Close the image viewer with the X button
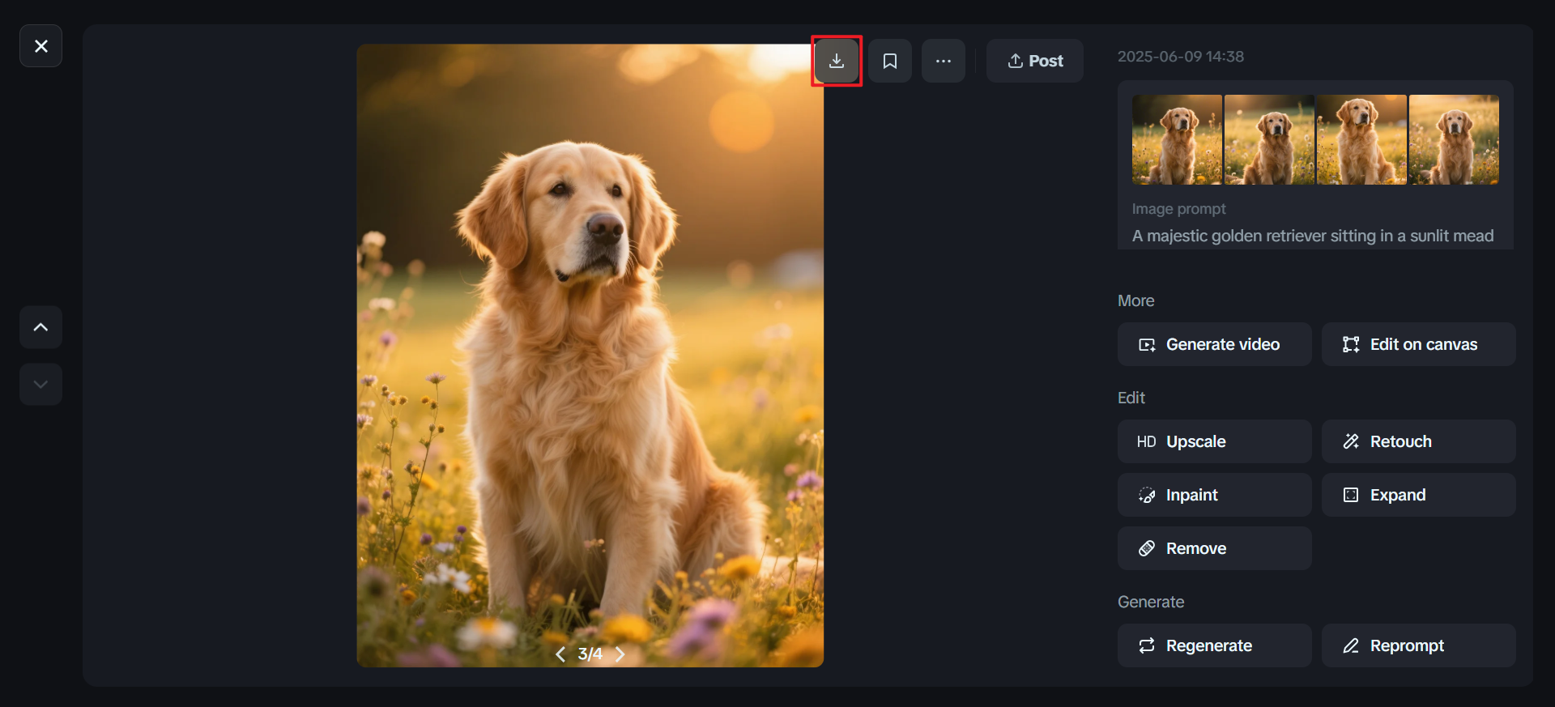The image size is (1555, 707). (40, 46)
